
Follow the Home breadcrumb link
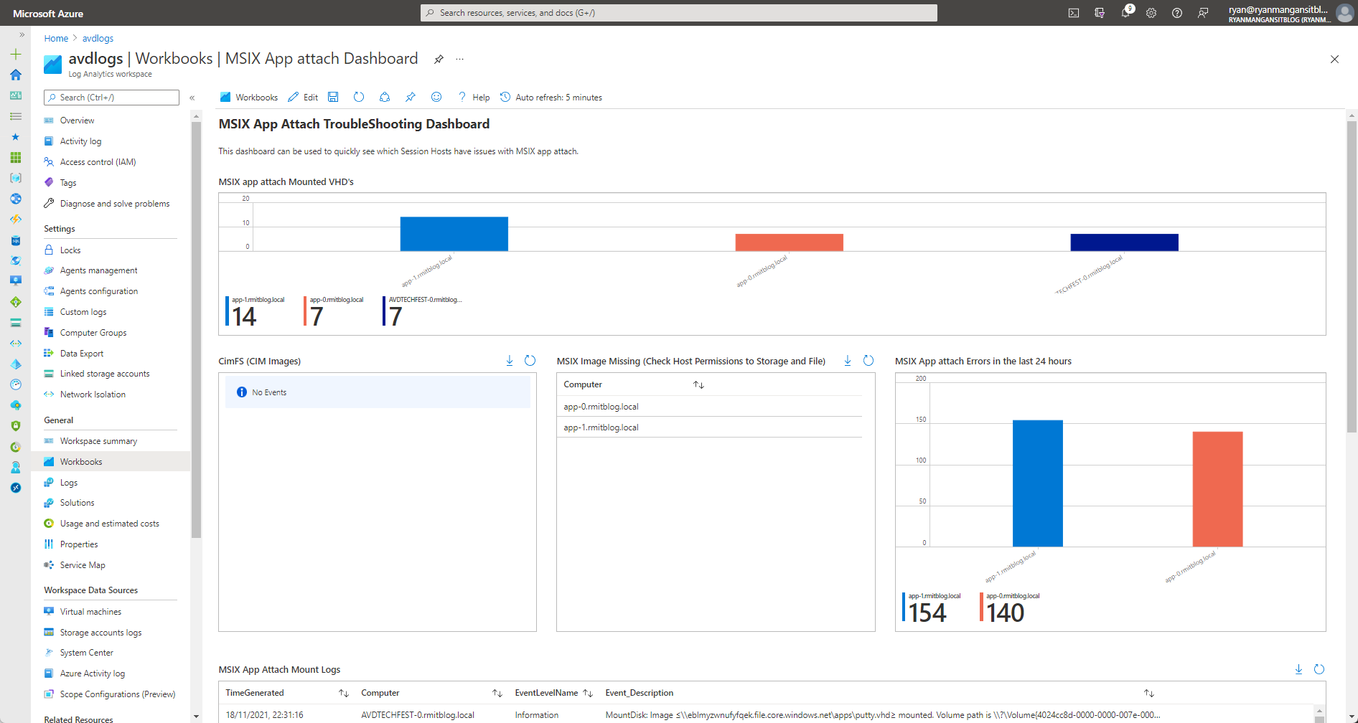56,39
